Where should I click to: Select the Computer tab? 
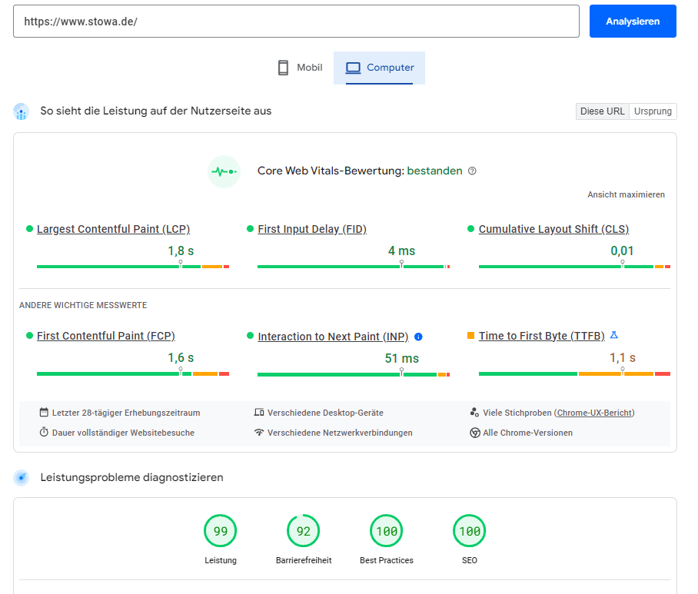[x=379, y=68]
